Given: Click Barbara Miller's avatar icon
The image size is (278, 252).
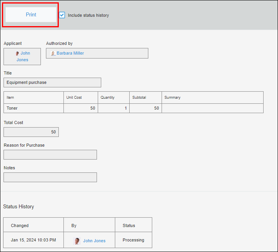Looking at the screenshot, I should [53, 53].
